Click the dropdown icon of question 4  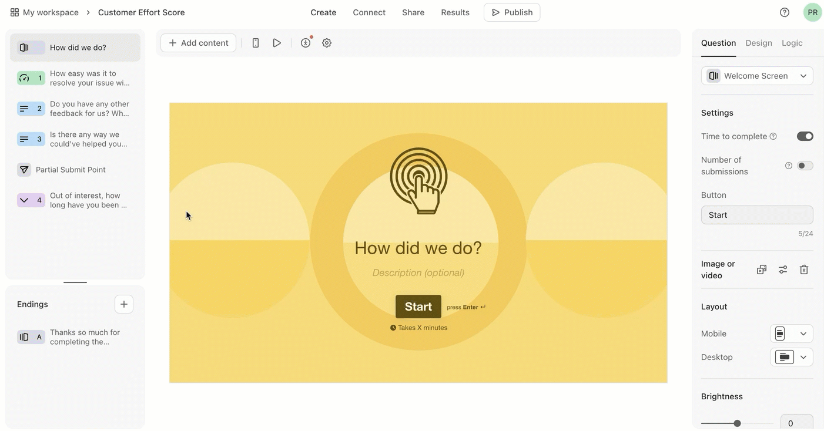click(x=24, y=200)
